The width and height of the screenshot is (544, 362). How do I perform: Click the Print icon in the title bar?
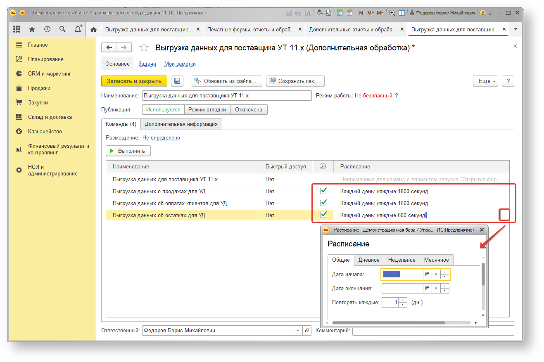click(x=298, y=13)
